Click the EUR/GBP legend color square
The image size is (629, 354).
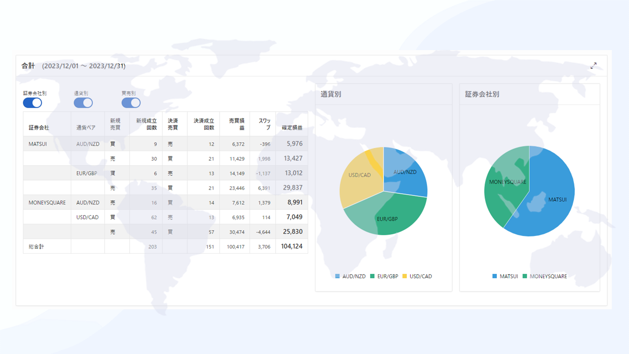click(372, 276)
